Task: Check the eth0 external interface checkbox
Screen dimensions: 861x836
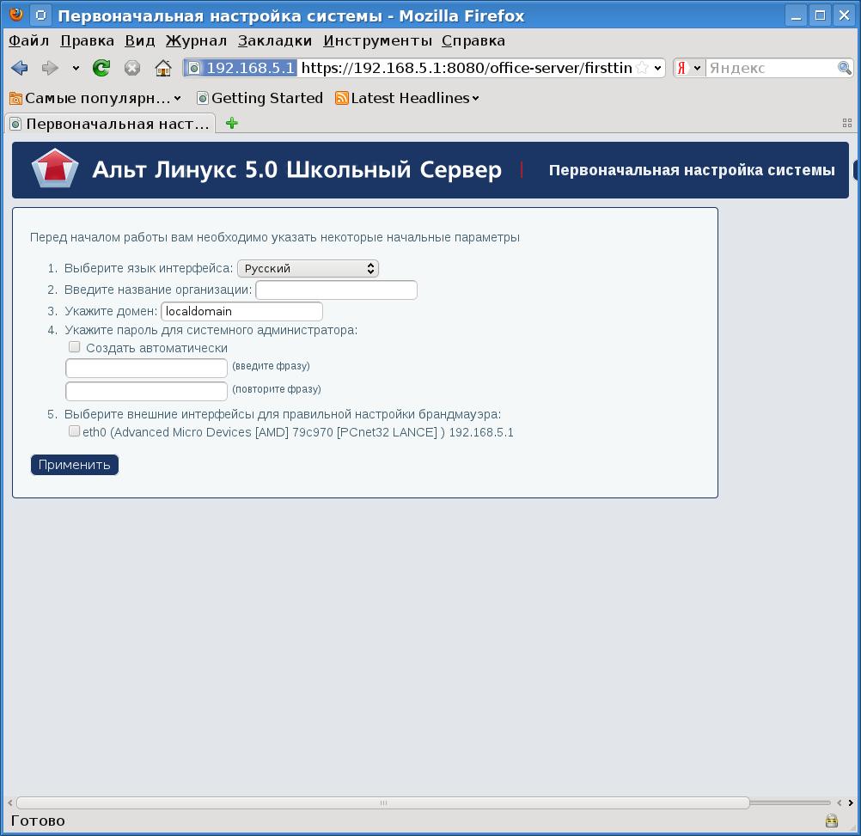Action: [75, 431]
